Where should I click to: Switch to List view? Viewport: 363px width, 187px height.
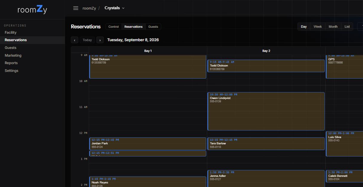click(x=347, y=27)
